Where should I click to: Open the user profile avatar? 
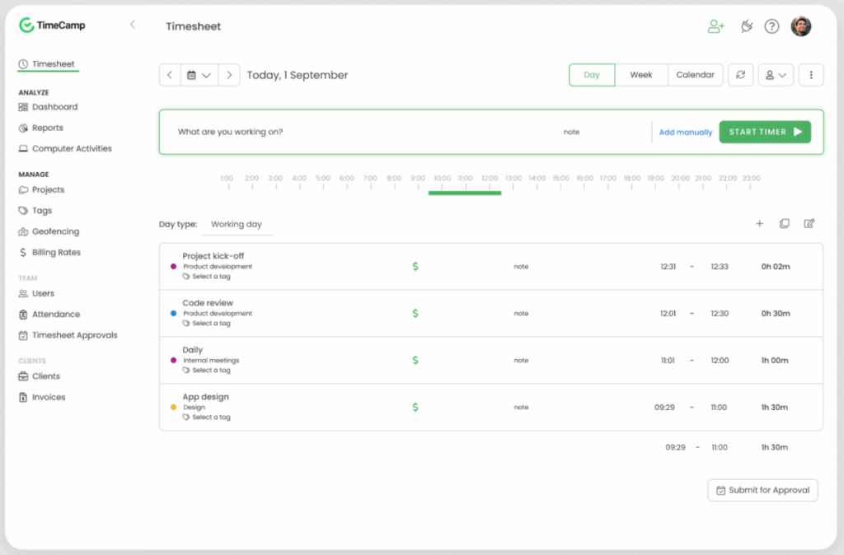(x=801, y=26)
